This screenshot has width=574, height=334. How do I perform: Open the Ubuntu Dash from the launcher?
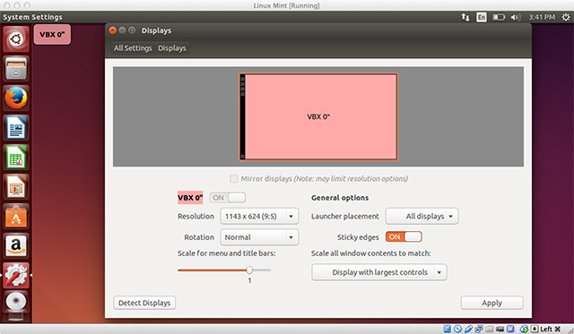(x=16, y=39)
